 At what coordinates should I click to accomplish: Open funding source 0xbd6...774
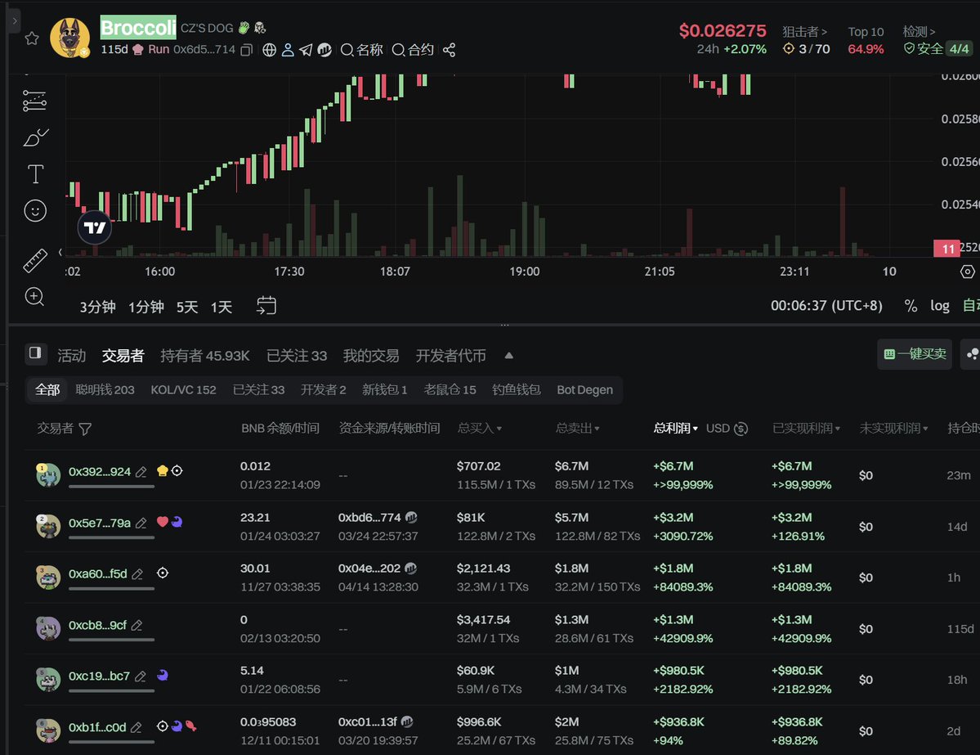tap(369, 517)
